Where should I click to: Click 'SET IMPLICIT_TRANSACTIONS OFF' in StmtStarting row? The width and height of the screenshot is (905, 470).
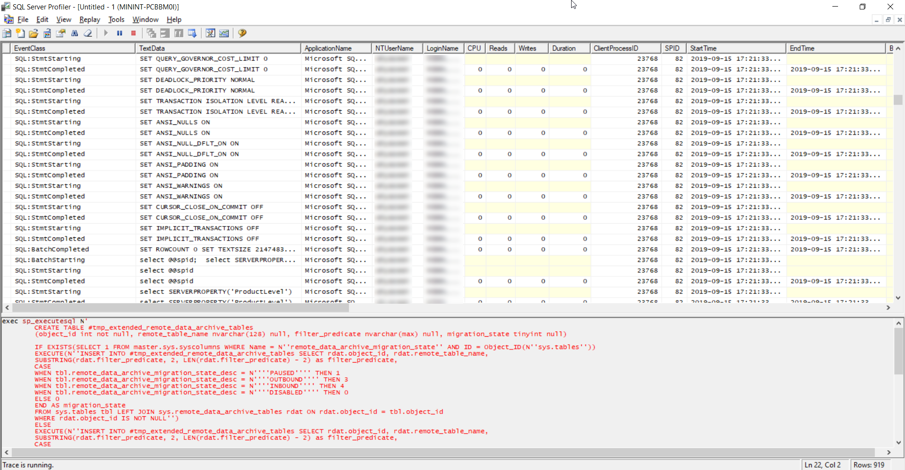tap(199, 228)
